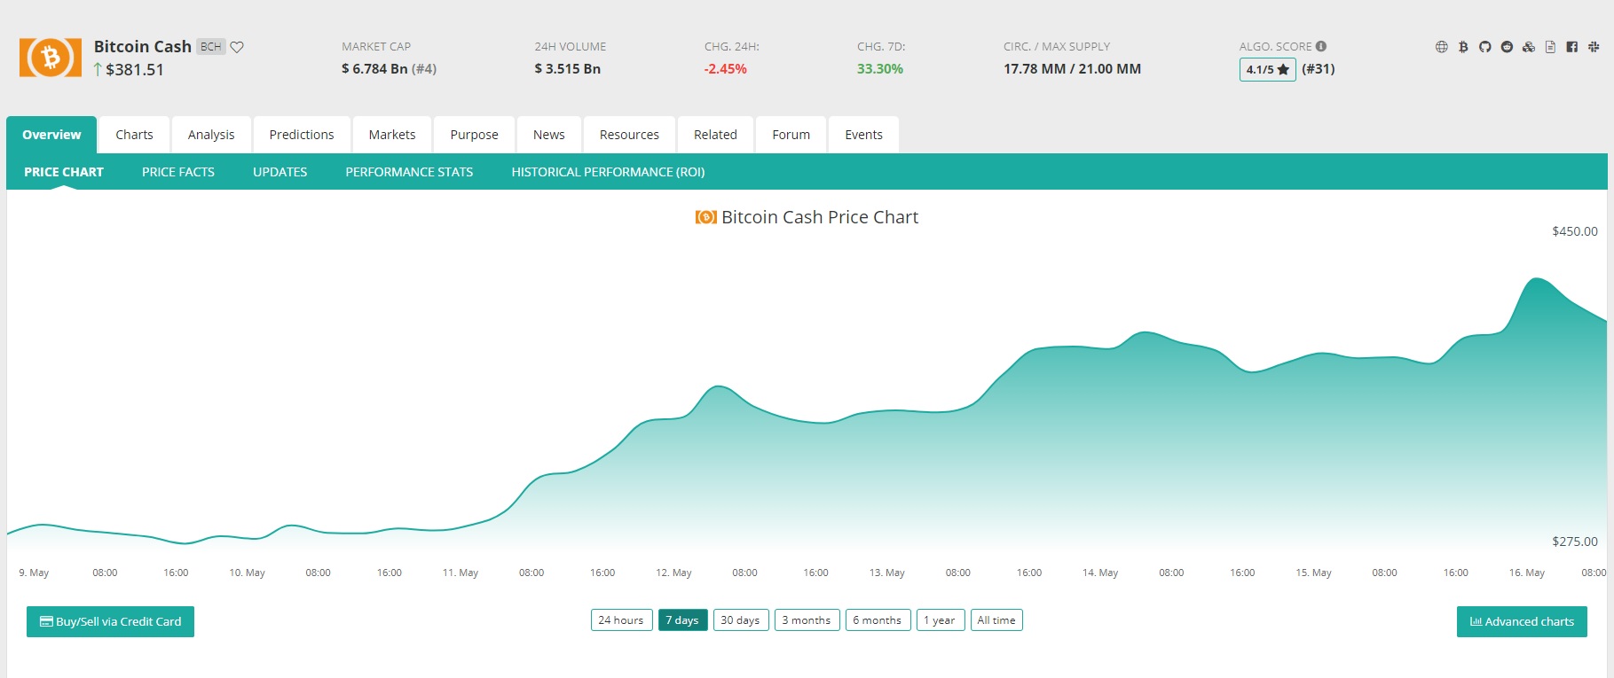
Task: Click the Algo Score info icon
Action: (x=1321, y=46)
